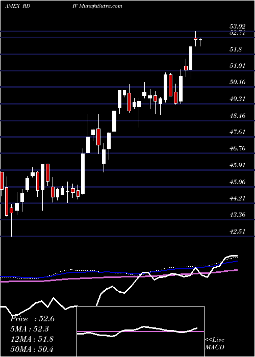Click the AMEX RD ticker title

click(x=17, y=6)
